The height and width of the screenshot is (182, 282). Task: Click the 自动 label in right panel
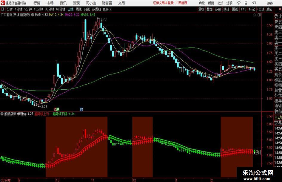pyautogui.click(x=278, y=117)
